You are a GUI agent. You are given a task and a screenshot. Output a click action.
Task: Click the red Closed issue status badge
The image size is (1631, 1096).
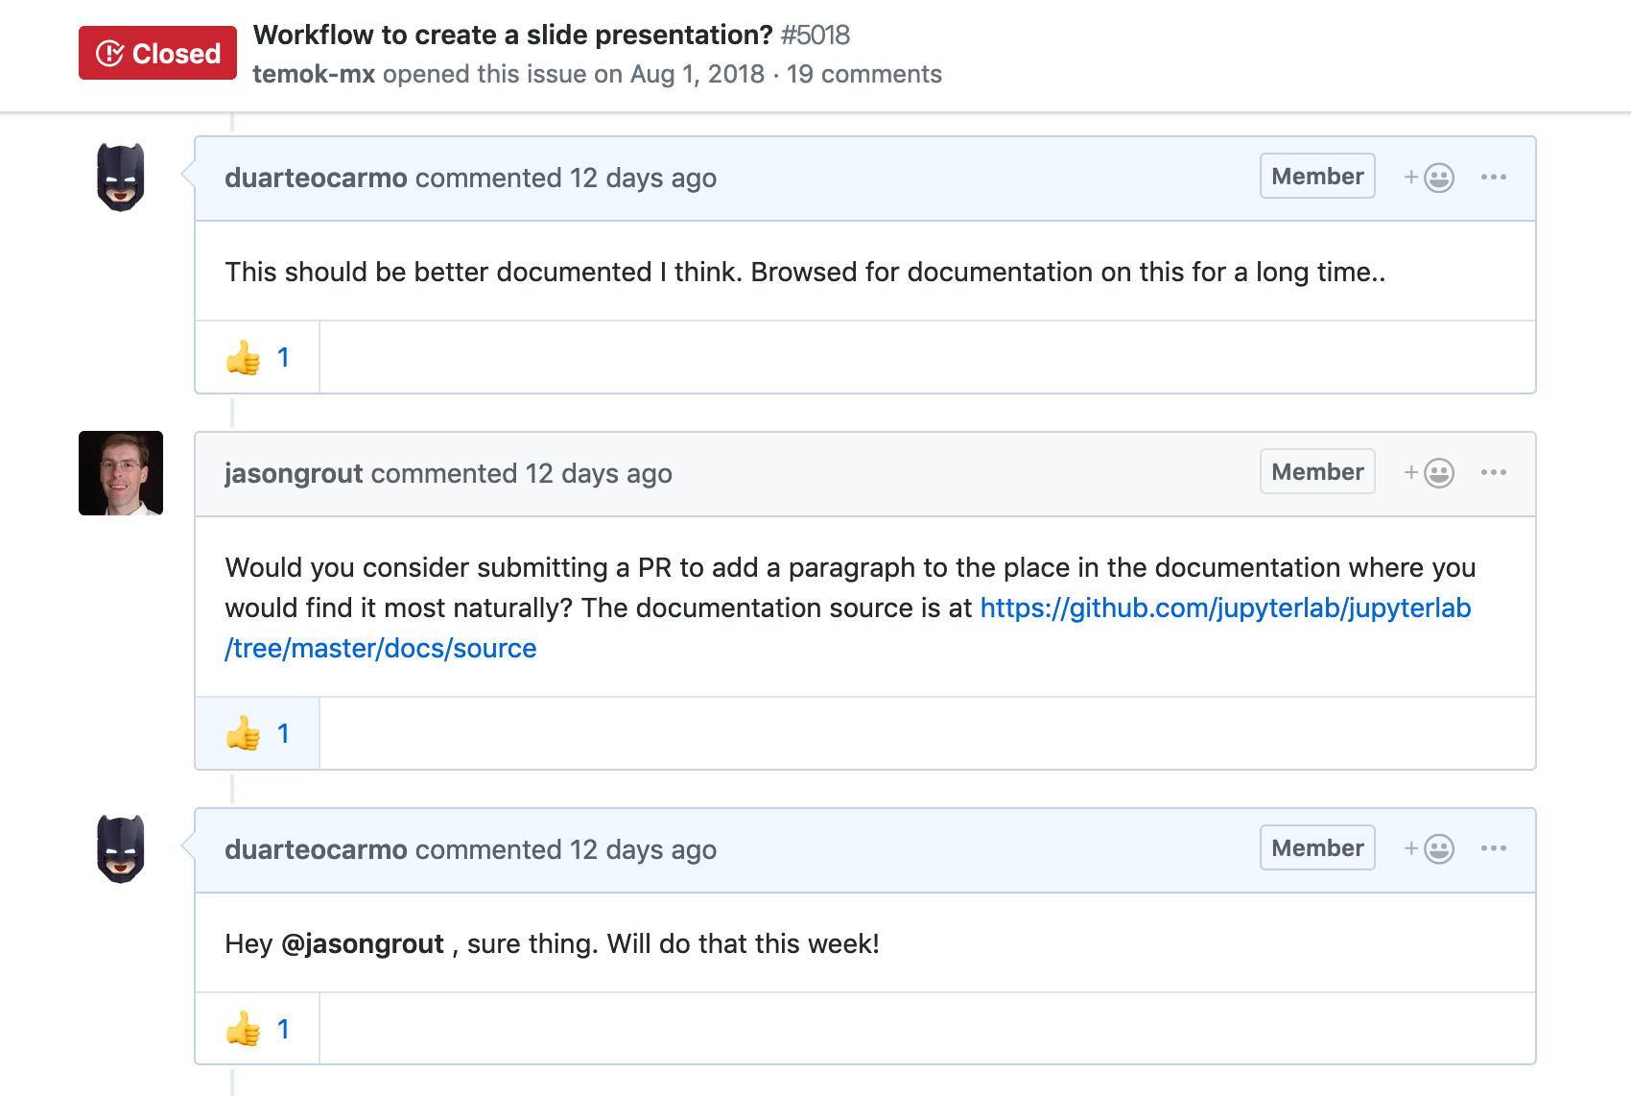158,54
